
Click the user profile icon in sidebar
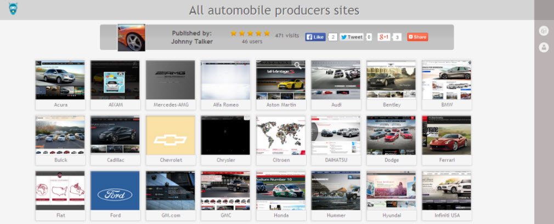click(544, 48)
